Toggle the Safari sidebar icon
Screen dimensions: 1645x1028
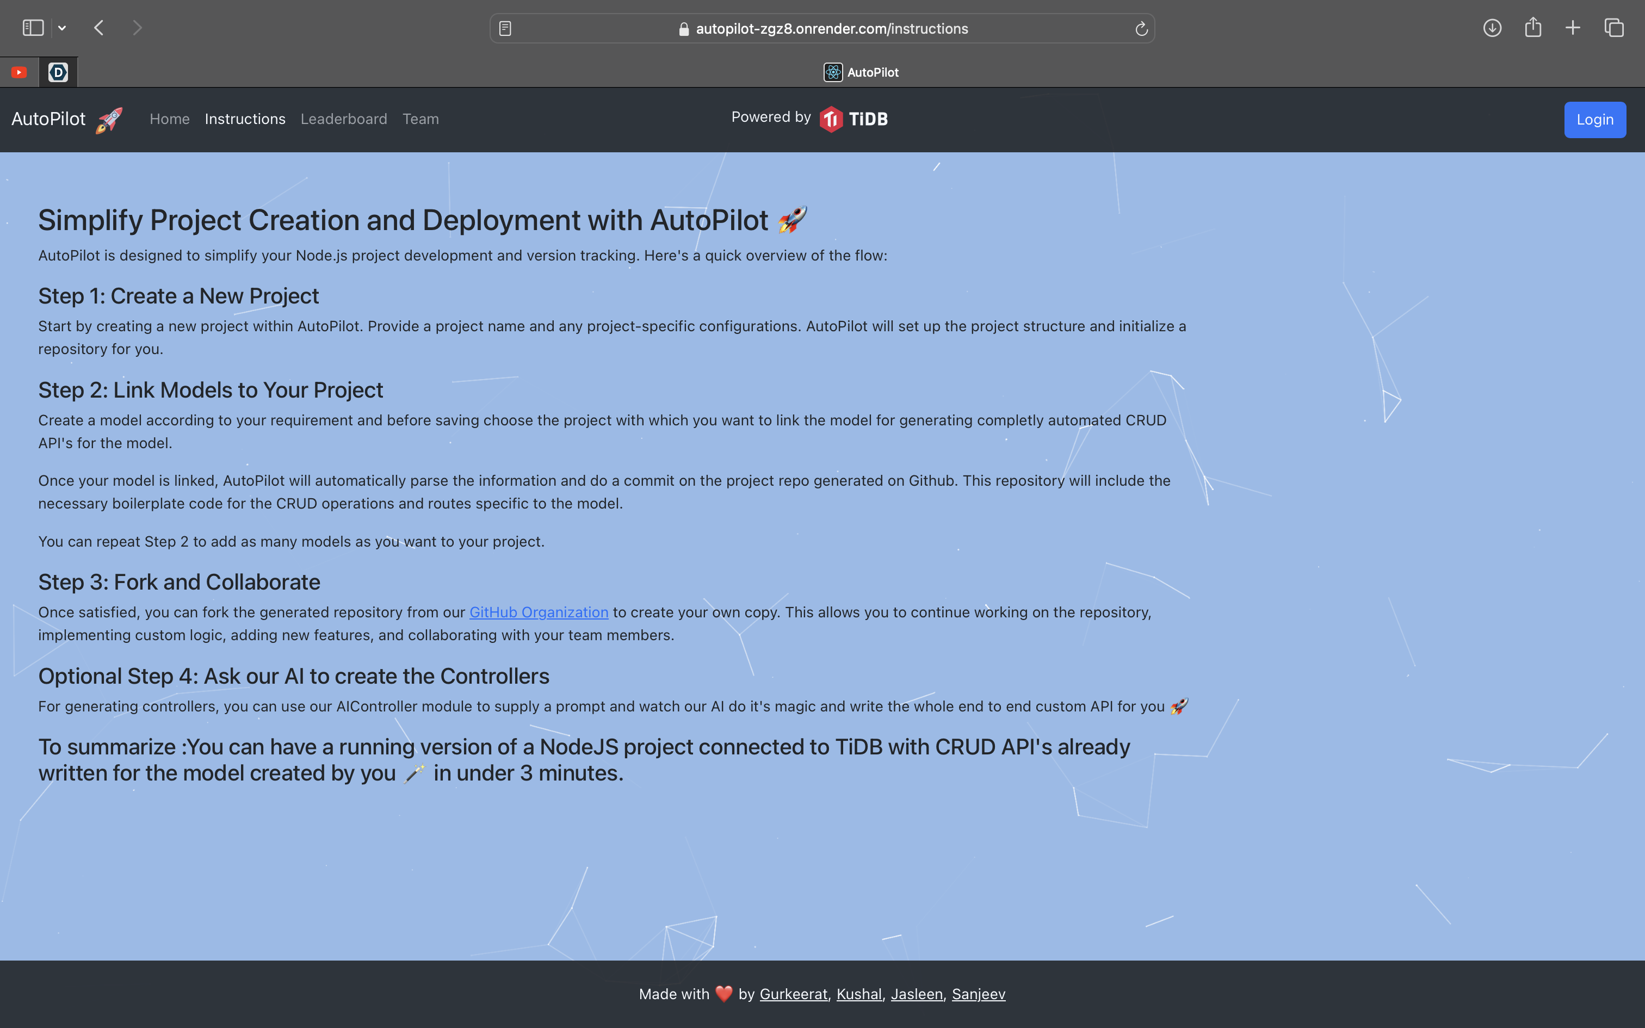(x=33, y=28)
